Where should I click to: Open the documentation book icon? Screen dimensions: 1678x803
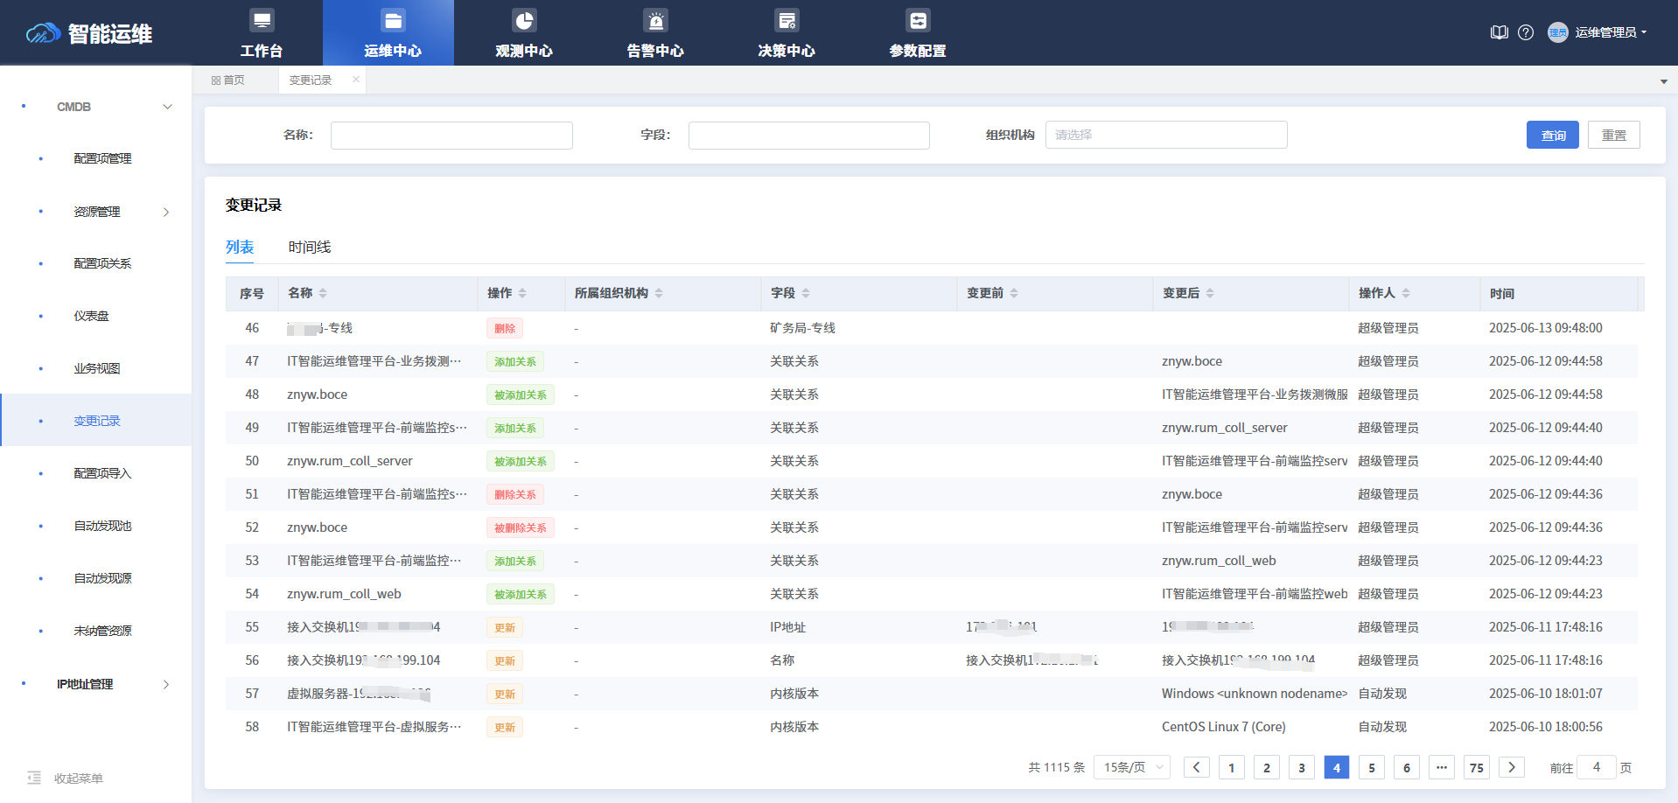(x=1499, y=32)
